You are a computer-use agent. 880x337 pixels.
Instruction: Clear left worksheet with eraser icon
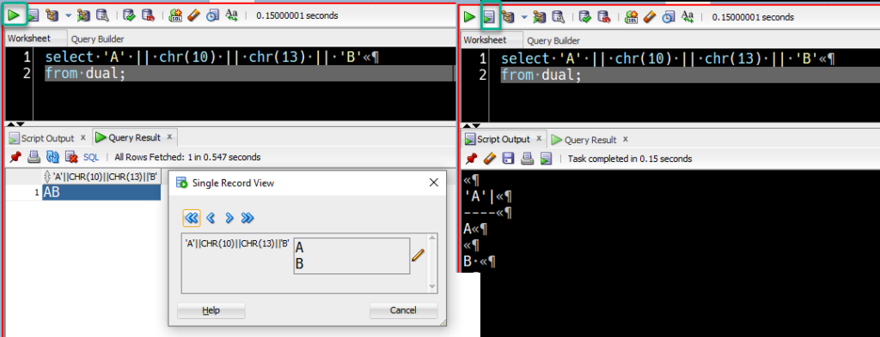pyautogui.click(x=193, y=15)
